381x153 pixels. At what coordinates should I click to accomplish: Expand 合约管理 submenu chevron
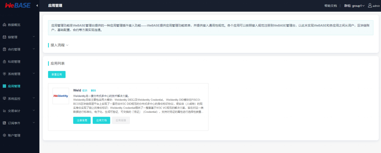point(34,49)
